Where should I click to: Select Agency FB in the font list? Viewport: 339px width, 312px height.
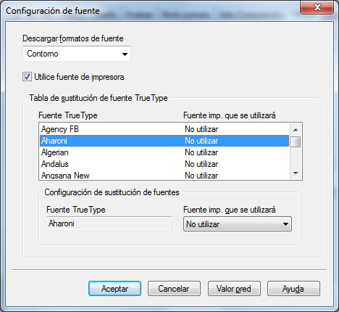[x=164, y=129]
